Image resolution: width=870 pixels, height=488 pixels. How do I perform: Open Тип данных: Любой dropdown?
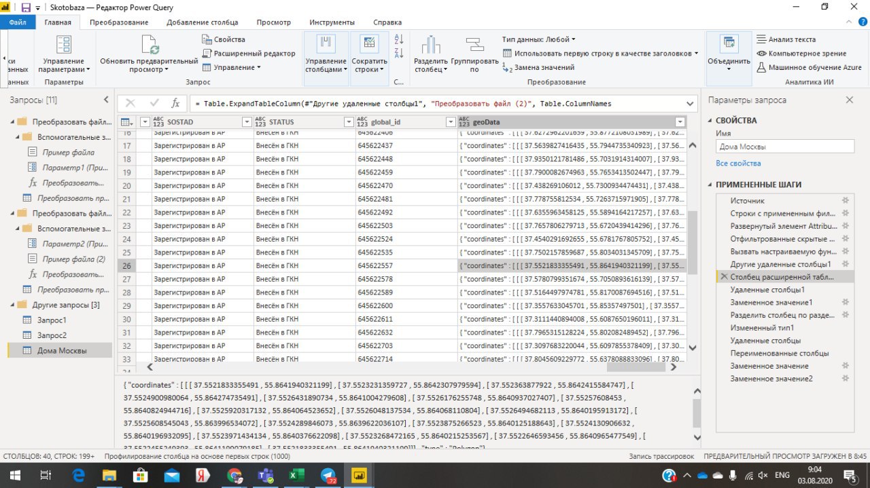pos(539,39)
